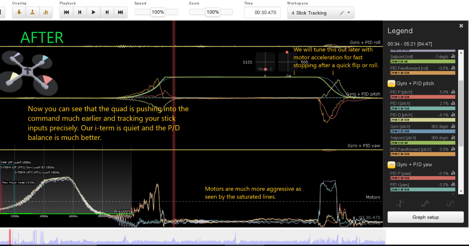Image resolution: width=469 pixels, height=246 pixels.
Task: Click the playback Speed slider handle
Action: (x=158, y=12)
